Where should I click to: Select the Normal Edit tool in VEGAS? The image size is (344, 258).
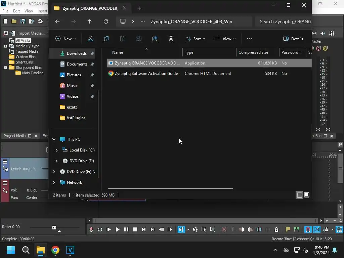[181, 229]
